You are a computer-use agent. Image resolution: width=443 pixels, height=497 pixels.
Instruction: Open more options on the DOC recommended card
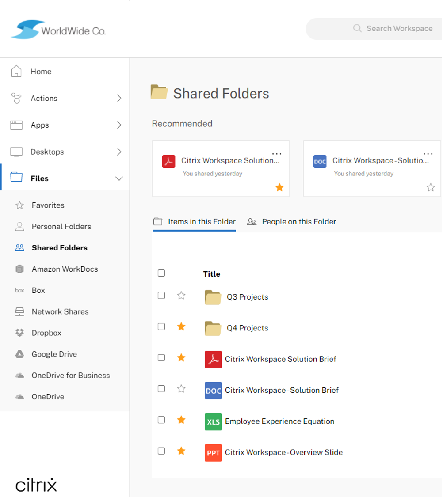click(x=428, y=154)
